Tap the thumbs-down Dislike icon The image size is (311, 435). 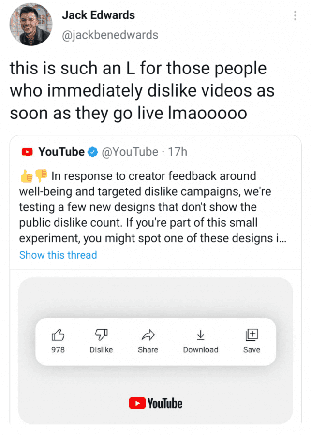(102, 334)
